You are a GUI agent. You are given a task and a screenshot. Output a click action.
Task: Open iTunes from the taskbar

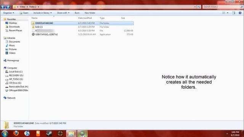[27, 134]
